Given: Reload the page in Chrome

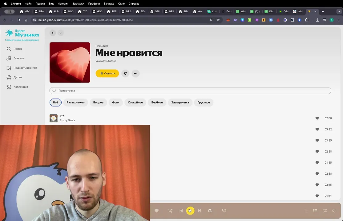Looking at the screenshot, I should pyautogui.click(x=19, y=20).
